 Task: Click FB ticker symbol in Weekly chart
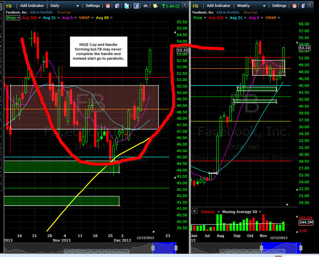[195, 6]
